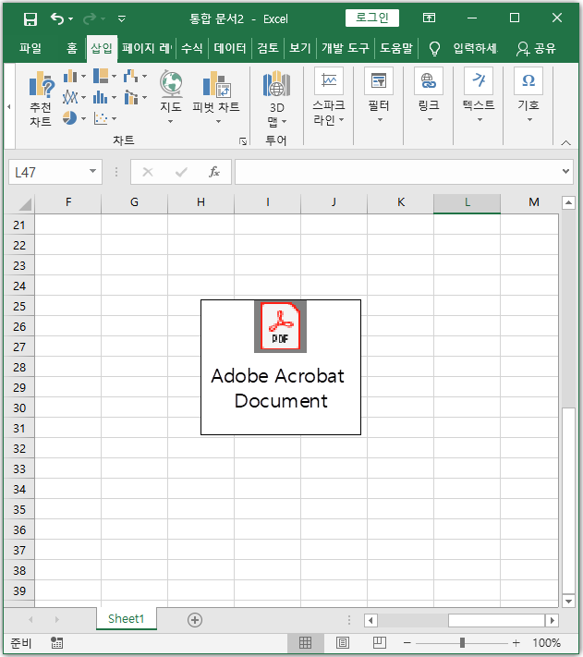Image resolution: width=583 pixels, height=657 pixels.
Task: Insert scatter or bubble chart icon
Action: [x=101, y=118]
